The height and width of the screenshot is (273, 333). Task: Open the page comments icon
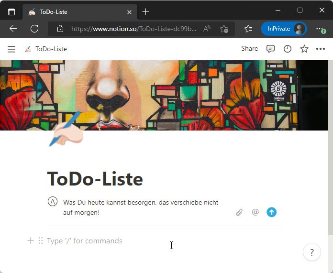tap(270, 49)
